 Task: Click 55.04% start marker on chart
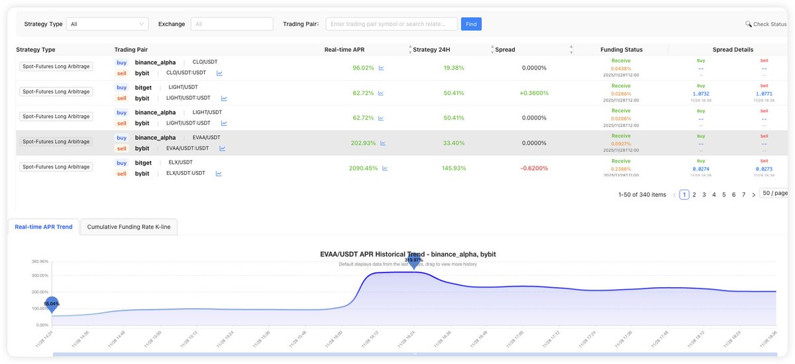[52, 304]
